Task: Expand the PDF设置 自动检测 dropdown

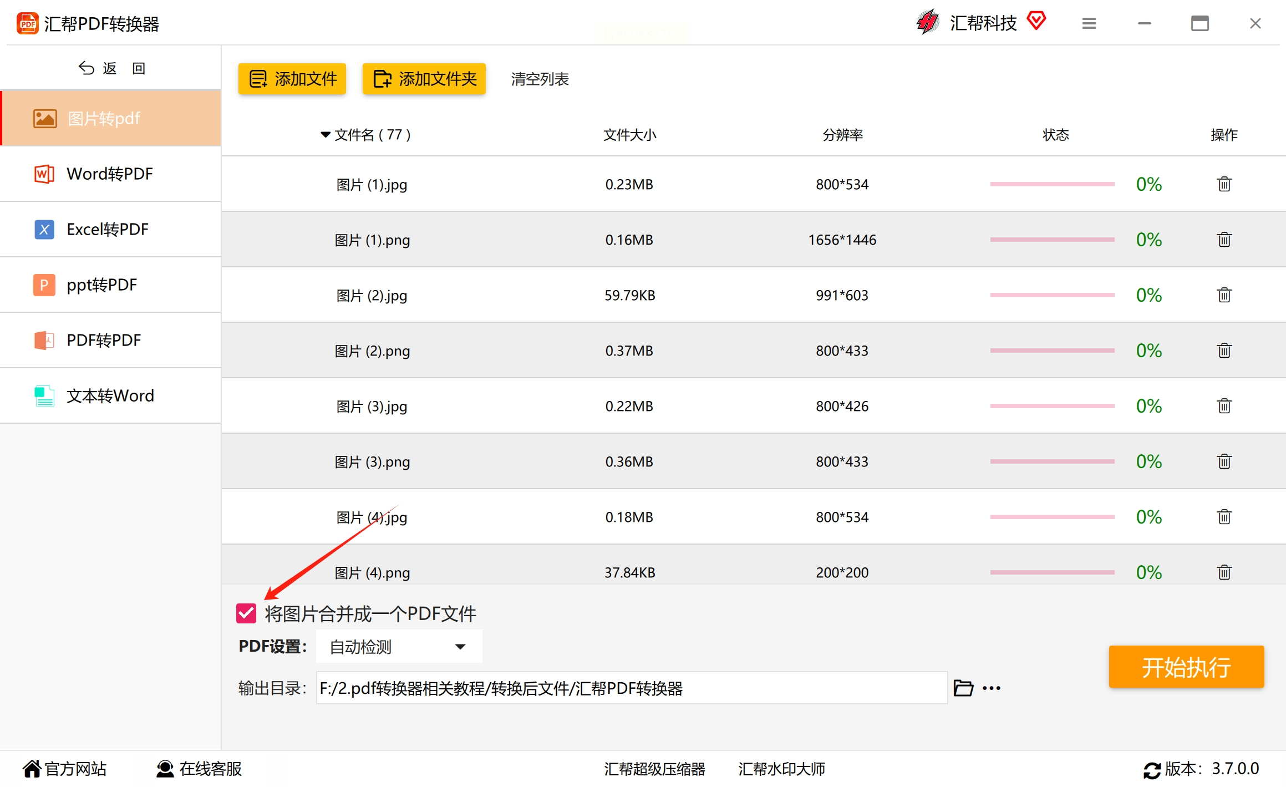Action: (399, 647)
